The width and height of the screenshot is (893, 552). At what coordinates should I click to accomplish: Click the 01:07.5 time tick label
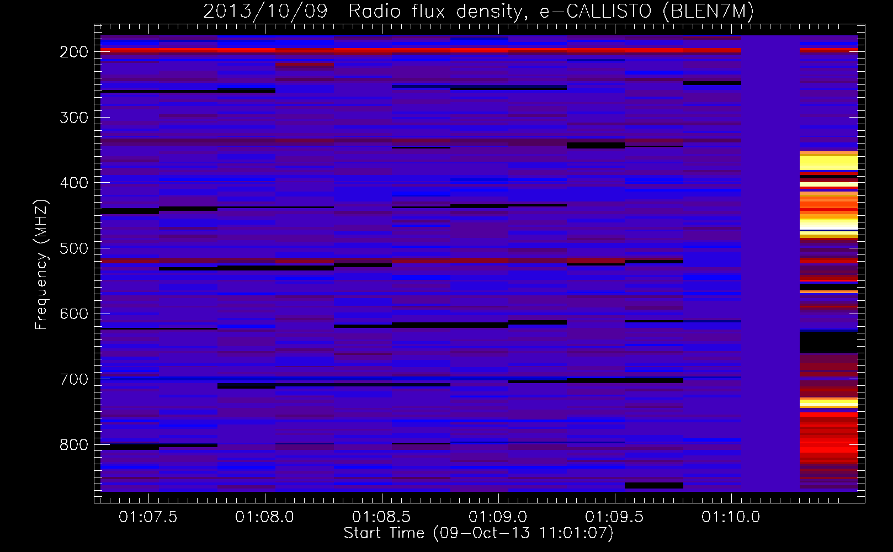click(148, 517)
